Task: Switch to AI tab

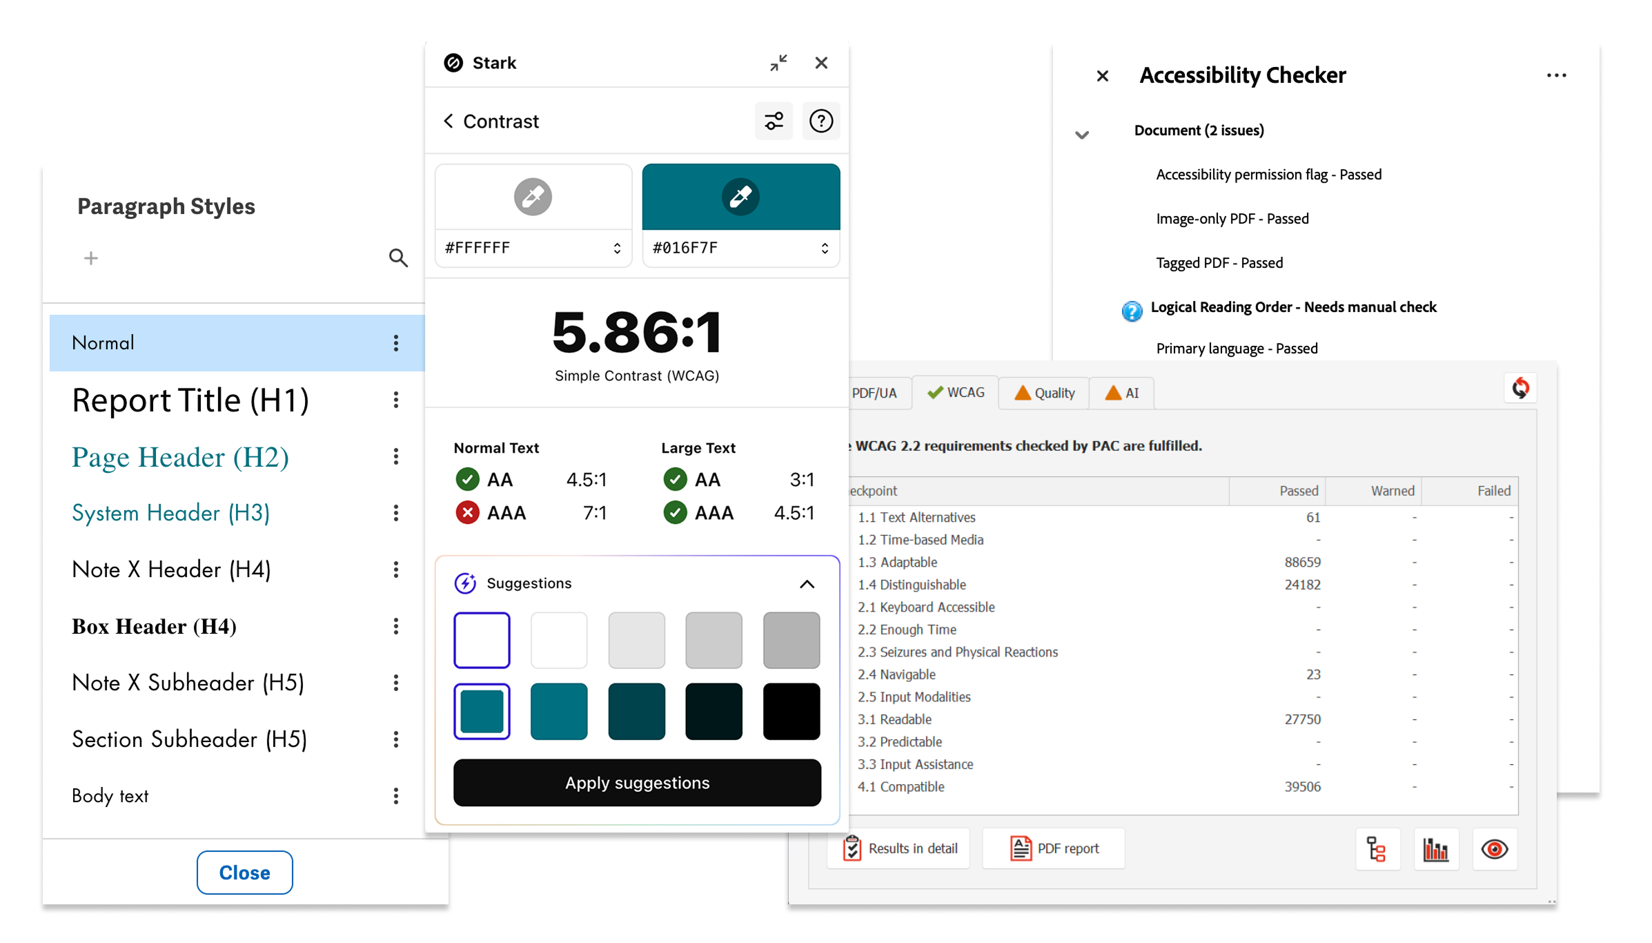Action: pyautogui.click(x=1121, y=393)
